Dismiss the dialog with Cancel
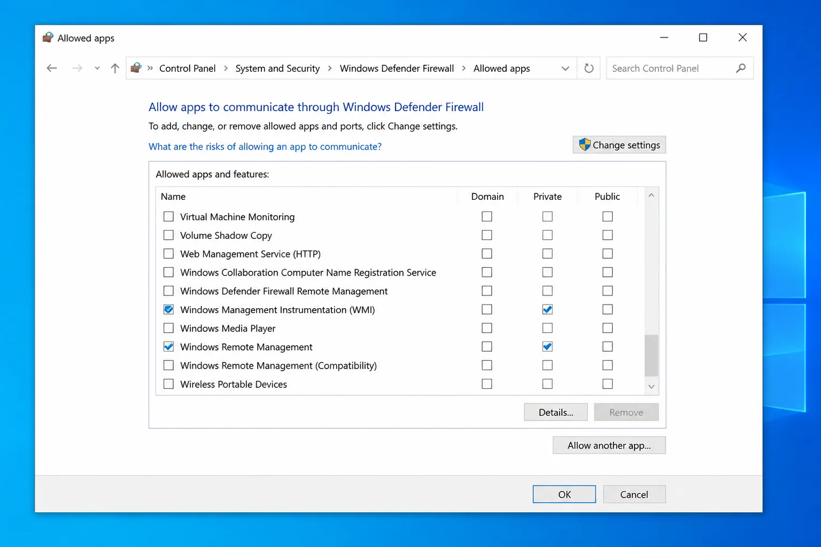The width and height of the screenshot is (821, 547). click(x=634, y=494)
